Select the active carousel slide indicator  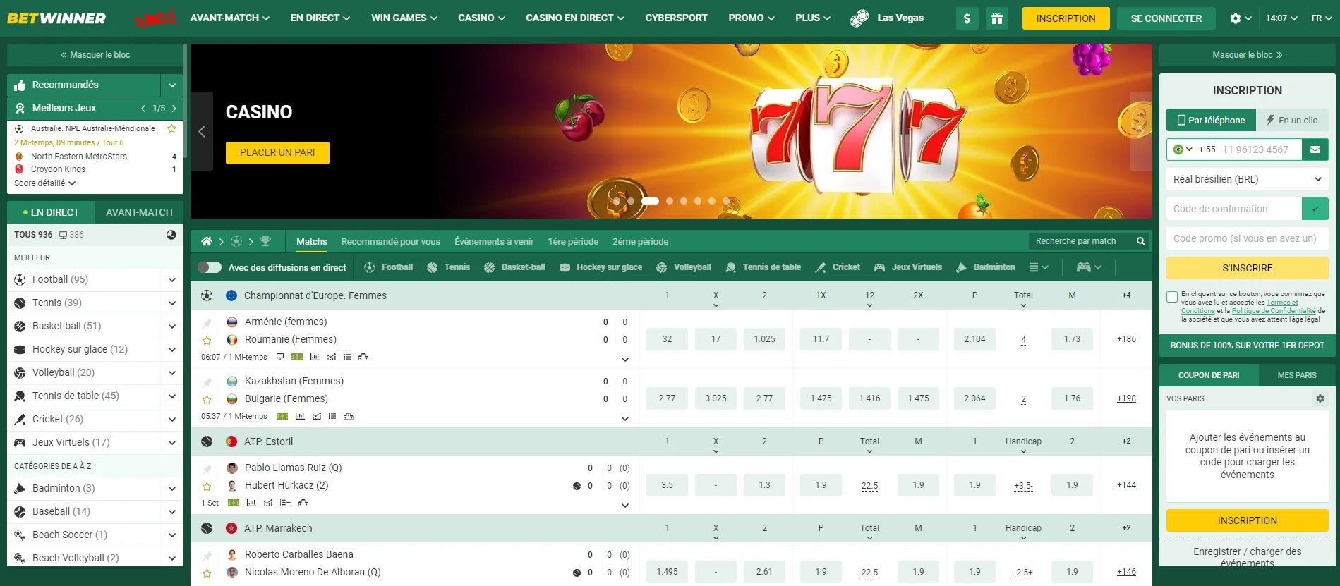coord(650,201)
